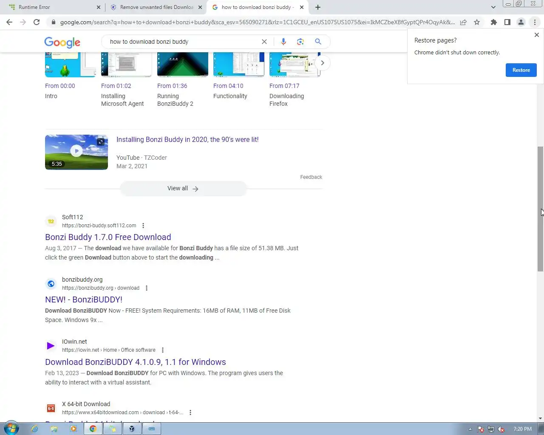Click the volume icon in system tray
This screenshot has height=435, width=544.
click(x=501, y=429)
